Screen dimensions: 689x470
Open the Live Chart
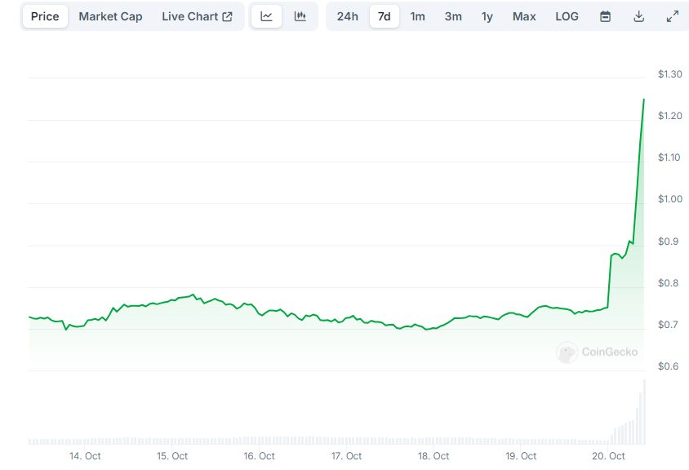coord(189,16)
